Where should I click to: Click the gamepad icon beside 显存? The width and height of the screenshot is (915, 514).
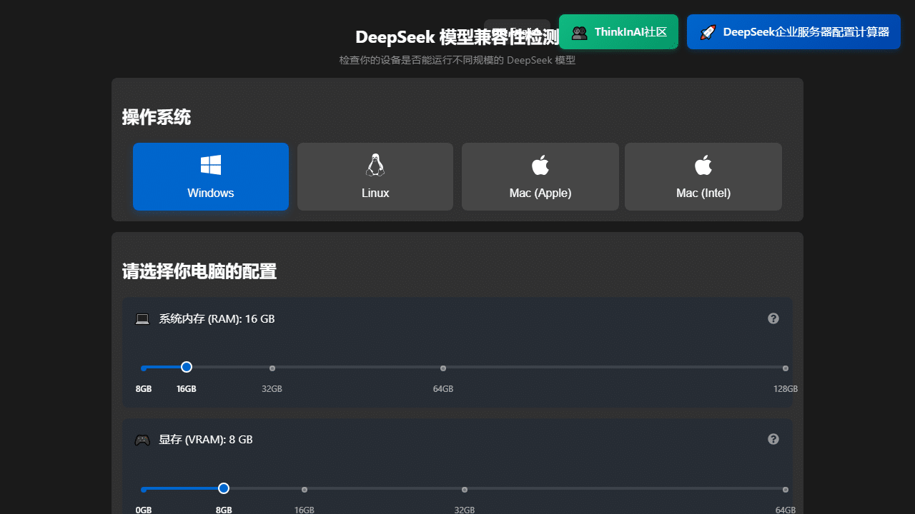pyautogui.click(x=142, y=440)
